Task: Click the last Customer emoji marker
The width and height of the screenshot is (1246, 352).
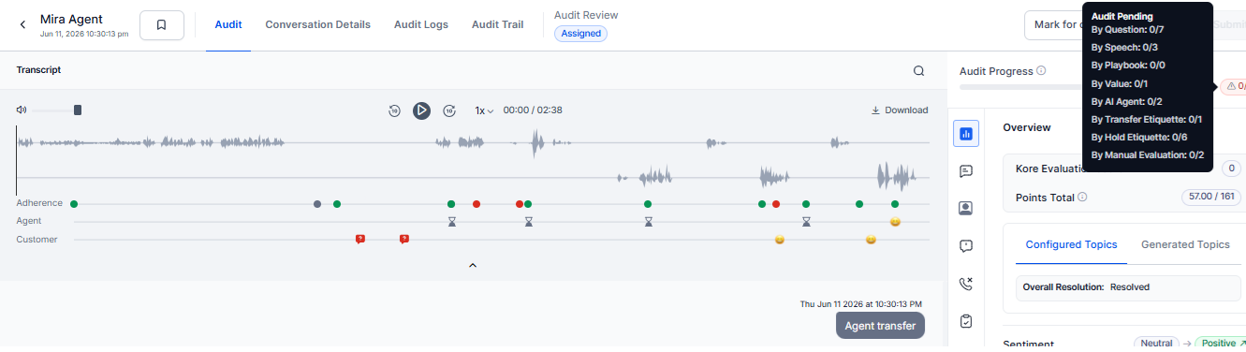Action: (871, 240)
